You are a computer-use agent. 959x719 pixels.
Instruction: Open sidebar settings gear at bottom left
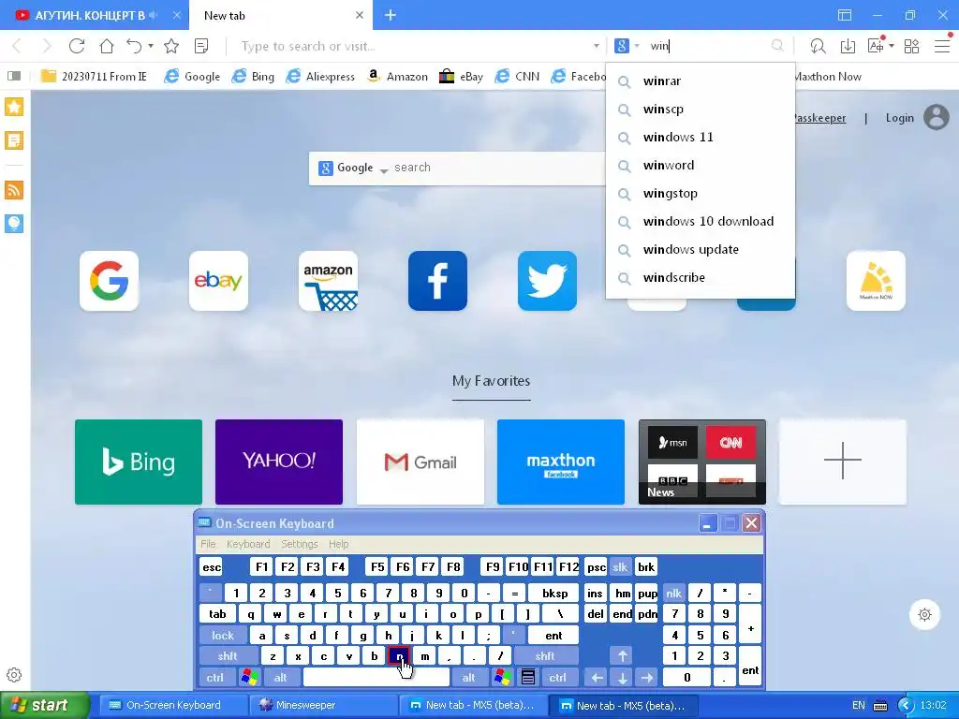14,675
